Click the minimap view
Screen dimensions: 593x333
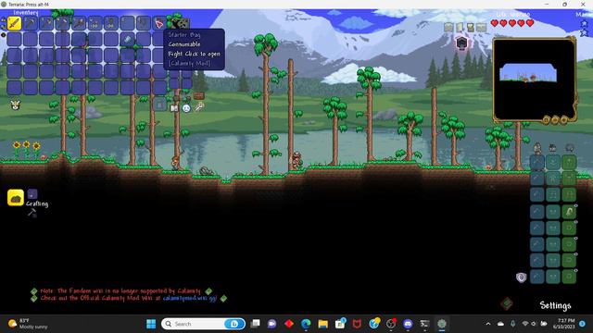(534, 79)
